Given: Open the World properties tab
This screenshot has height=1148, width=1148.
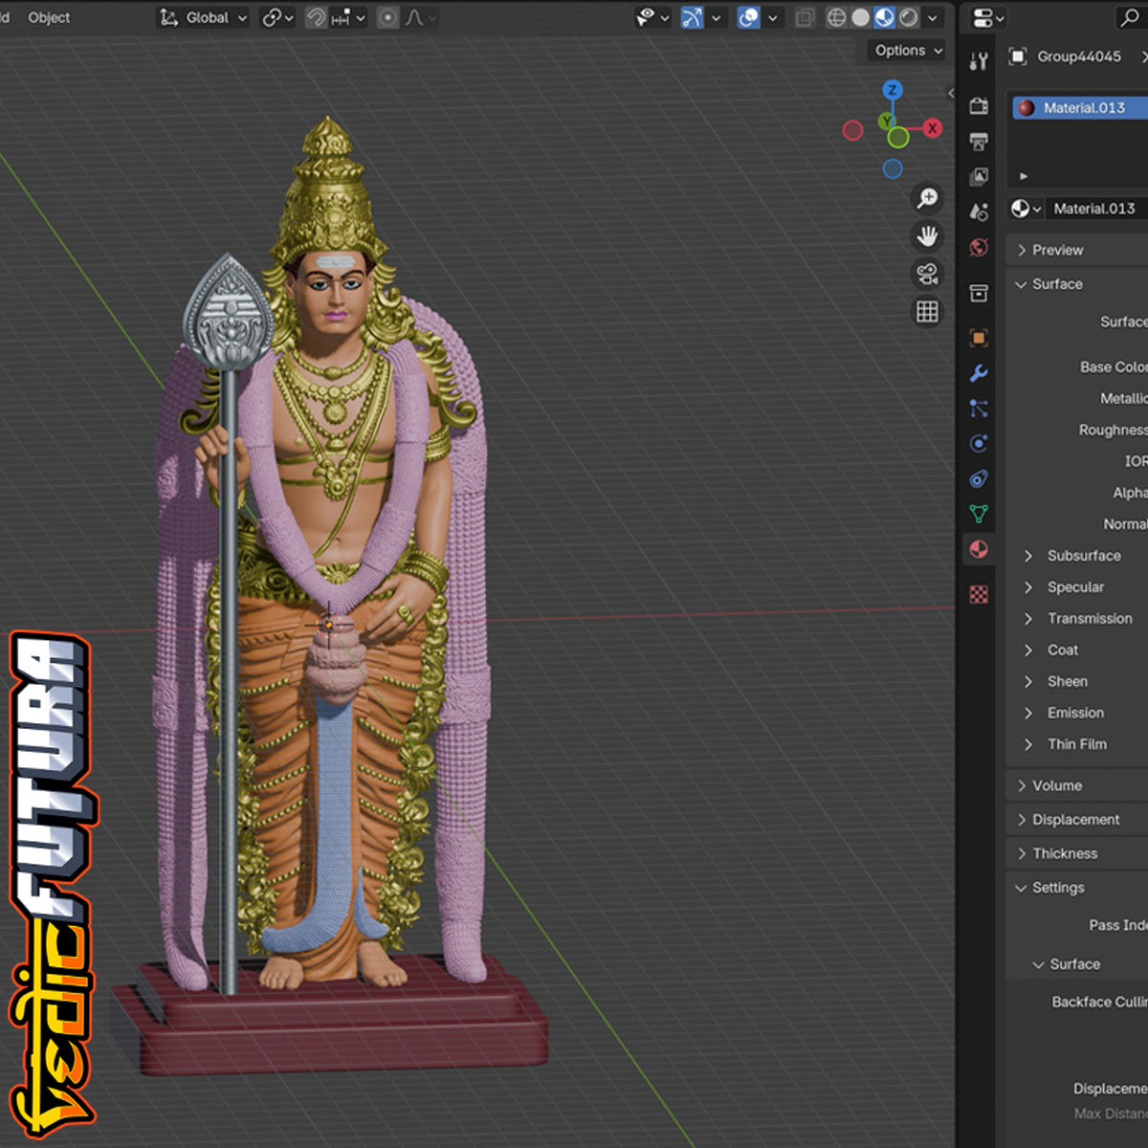Looking at the screenshot, I should coord(978,248).
